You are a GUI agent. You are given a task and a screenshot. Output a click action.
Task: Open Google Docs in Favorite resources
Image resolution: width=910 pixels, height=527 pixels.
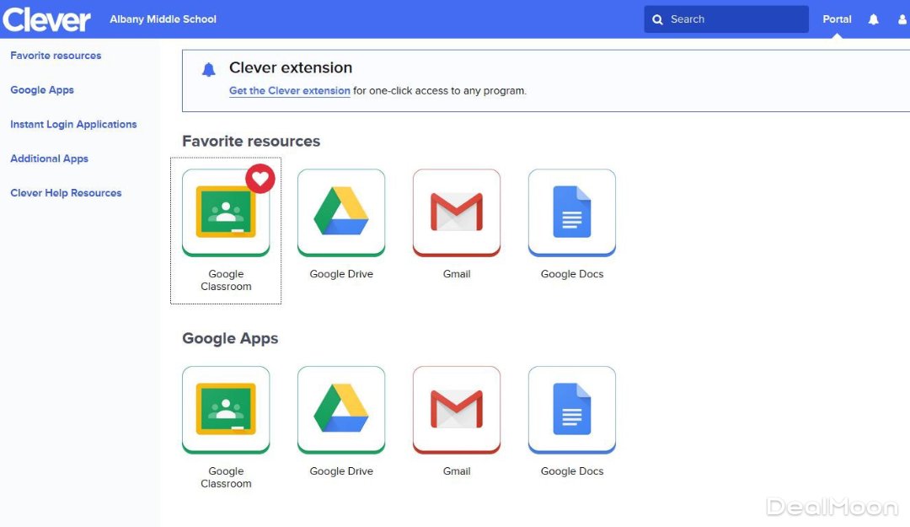571,213
